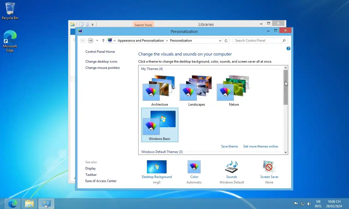Screen dimensions: 349x209
Task: Click Microsoft Edge in the taskbar
Action: click(x=13, y=204)
